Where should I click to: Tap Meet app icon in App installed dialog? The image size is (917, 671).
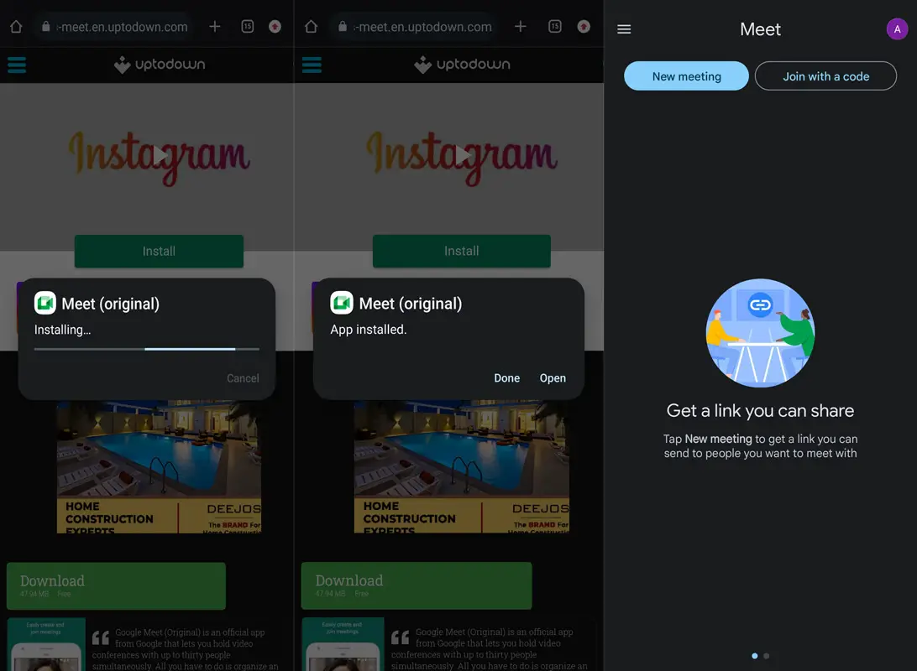342,303
